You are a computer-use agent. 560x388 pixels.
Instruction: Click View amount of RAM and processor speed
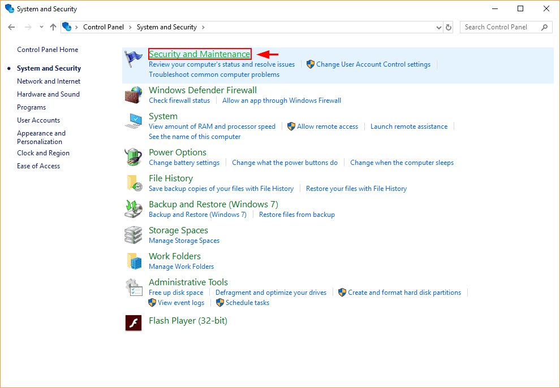click(212, 127)
